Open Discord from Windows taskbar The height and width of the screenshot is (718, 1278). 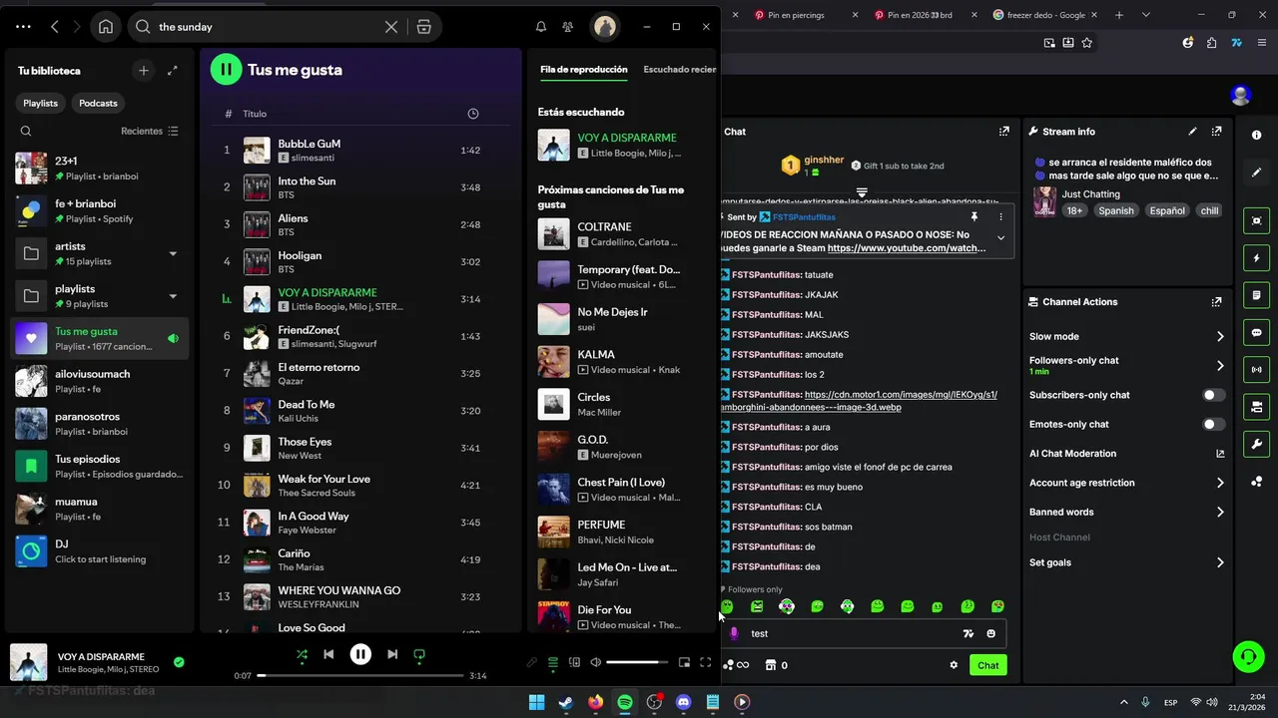(683, 702)
